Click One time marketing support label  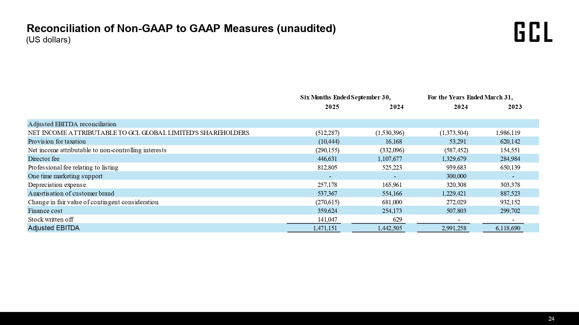click(65, 176)
